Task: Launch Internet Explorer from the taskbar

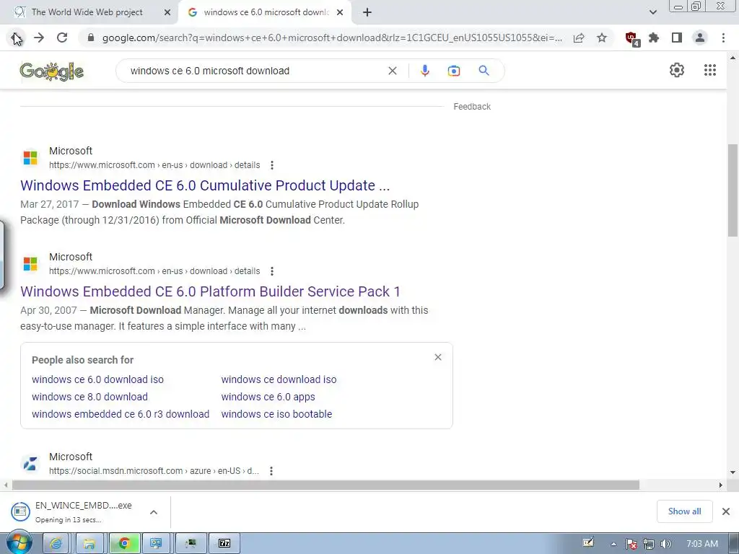Action: pyautogui.click(x=56, y=544)
